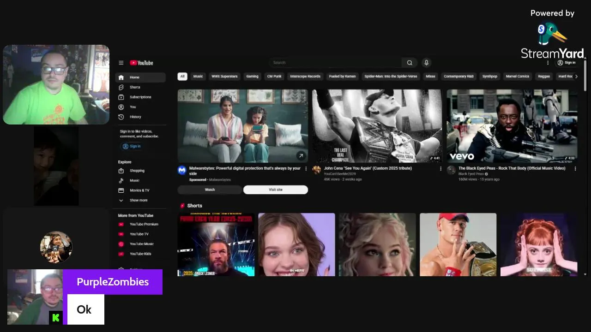Open the Malwarebytes ad's three-dot menu

(306, 169)
